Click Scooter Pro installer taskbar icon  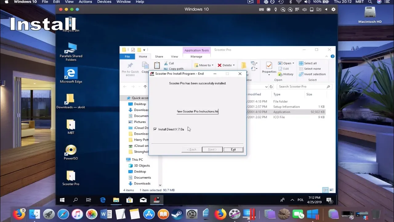tap(157, 200)
